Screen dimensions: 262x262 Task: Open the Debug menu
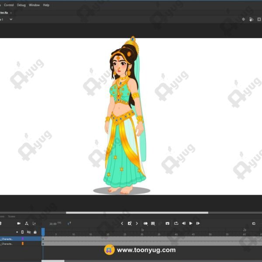pos(21,5)
